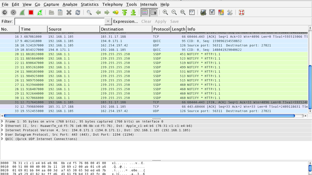This screenshot has height=175, width=312.
Task: Save the current filter
Action: 174,21
